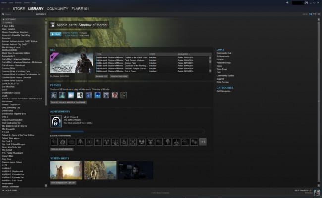Click the Add a Game plus icon

[x=3, y=190]
